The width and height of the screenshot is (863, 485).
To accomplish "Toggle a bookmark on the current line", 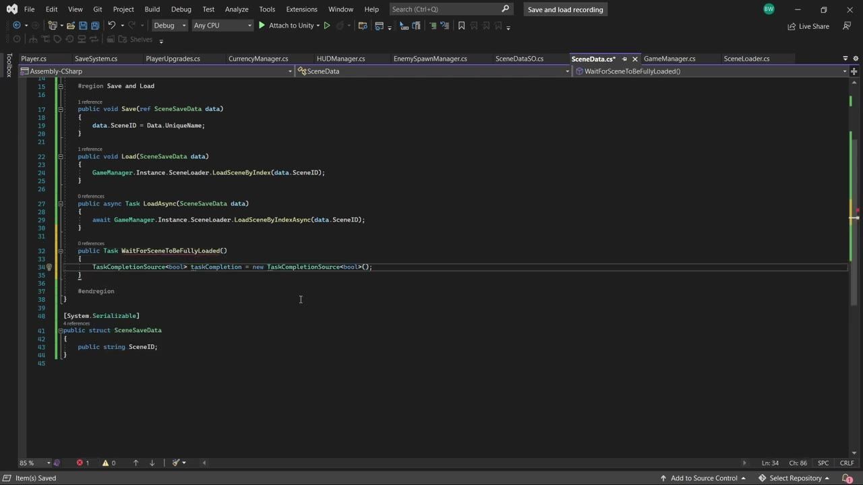I will pyautogui.click(x=461, y=26).
